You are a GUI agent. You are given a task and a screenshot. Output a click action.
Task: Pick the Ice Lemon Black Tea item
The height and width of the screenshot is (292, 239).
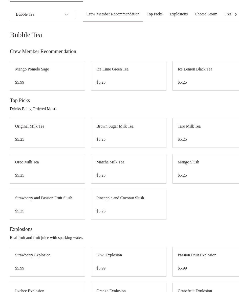click(x=205, y=76)
